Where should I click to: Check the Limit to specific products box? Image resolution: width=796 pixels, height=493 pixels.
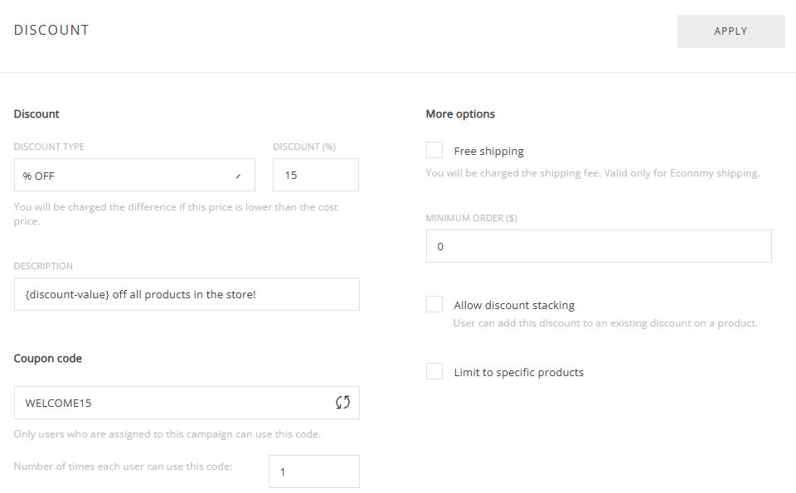click(434, 372)
